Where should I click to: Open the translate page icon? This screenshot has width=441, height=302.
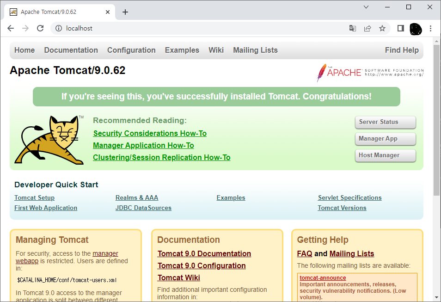[x=353, y=28]
